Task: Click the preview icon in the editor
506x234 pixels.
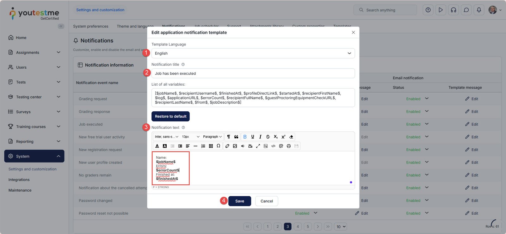Action: [x=281, y=146]
